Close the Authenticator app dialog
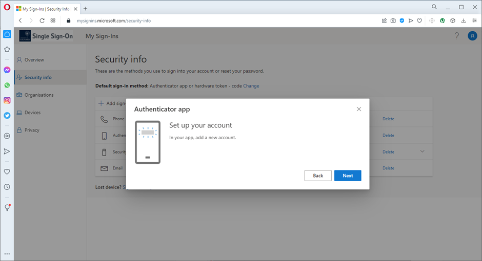Image resolution: width=482 pixels, height=261 pixels. click(359, 109)
